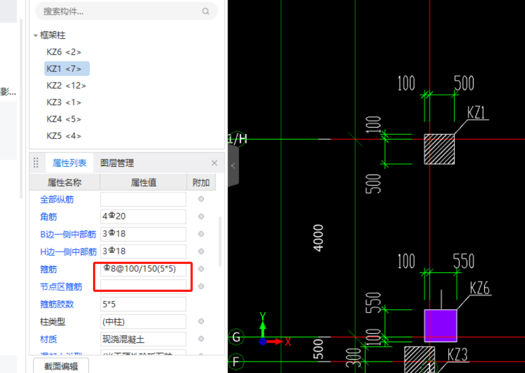Click the empty 全部纵筋 value field
The image size is (525, 373).
(143, 199)
